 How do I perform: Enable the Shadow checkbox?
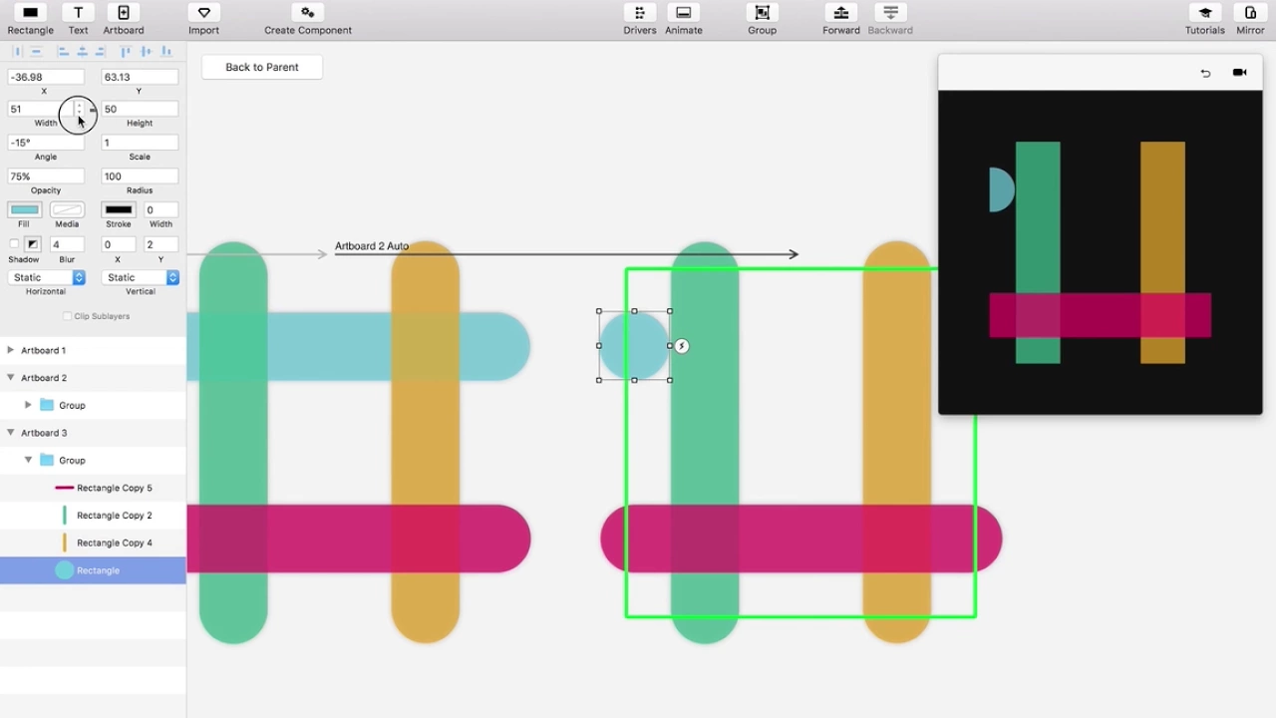click(x=14, y=243)
